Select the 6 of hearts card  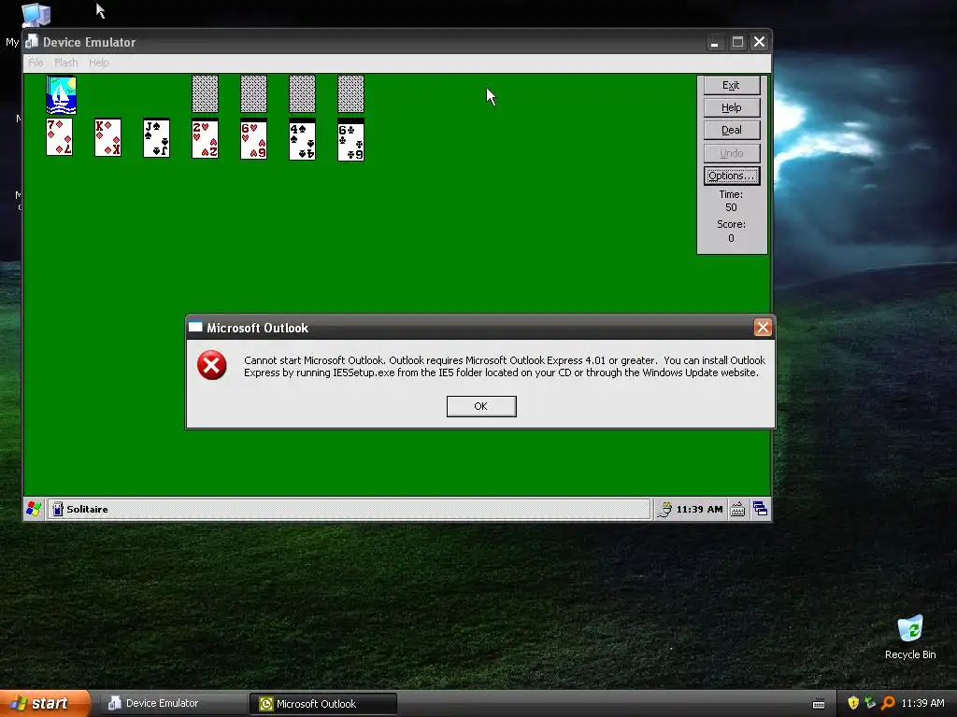point(253,139)
